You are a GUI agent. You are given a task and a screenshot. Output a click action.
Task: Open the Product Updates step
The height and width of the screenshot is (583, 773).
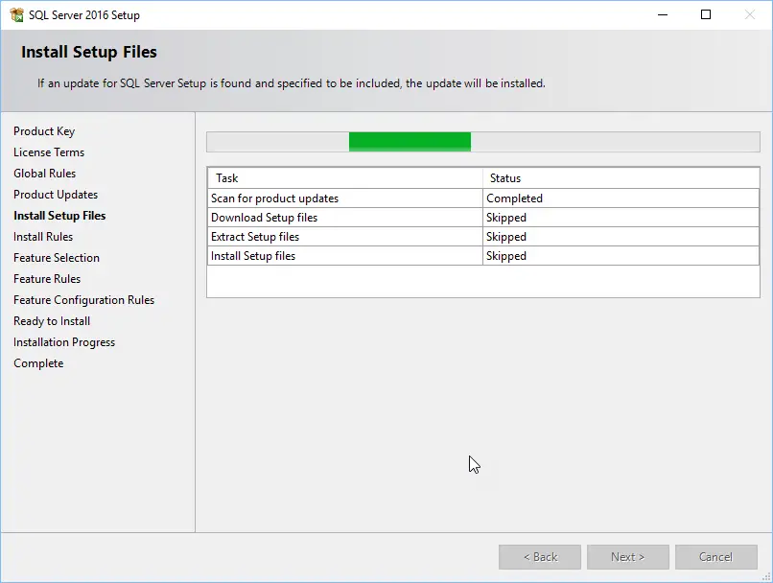55,194
